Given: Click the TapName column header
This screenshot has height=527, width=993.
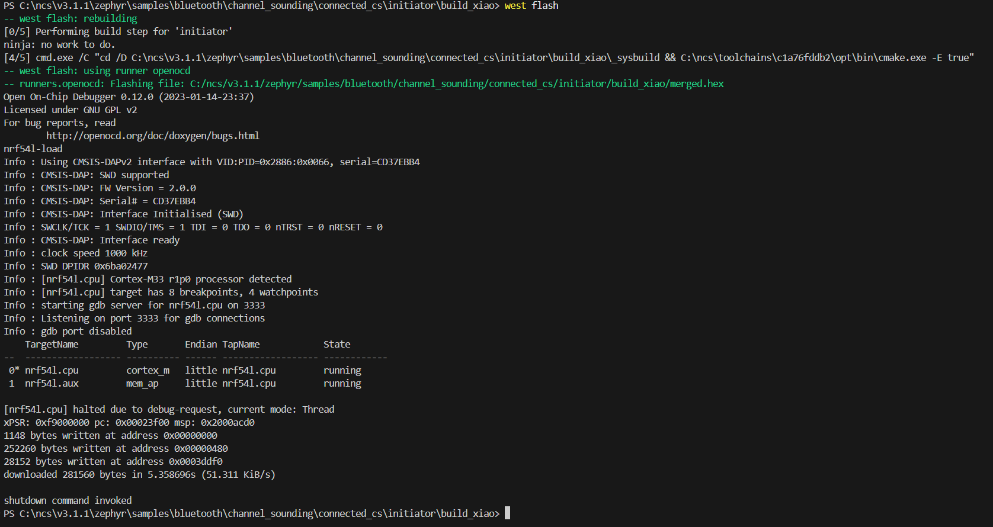Looking at the screenshot, I should point(241,344).
